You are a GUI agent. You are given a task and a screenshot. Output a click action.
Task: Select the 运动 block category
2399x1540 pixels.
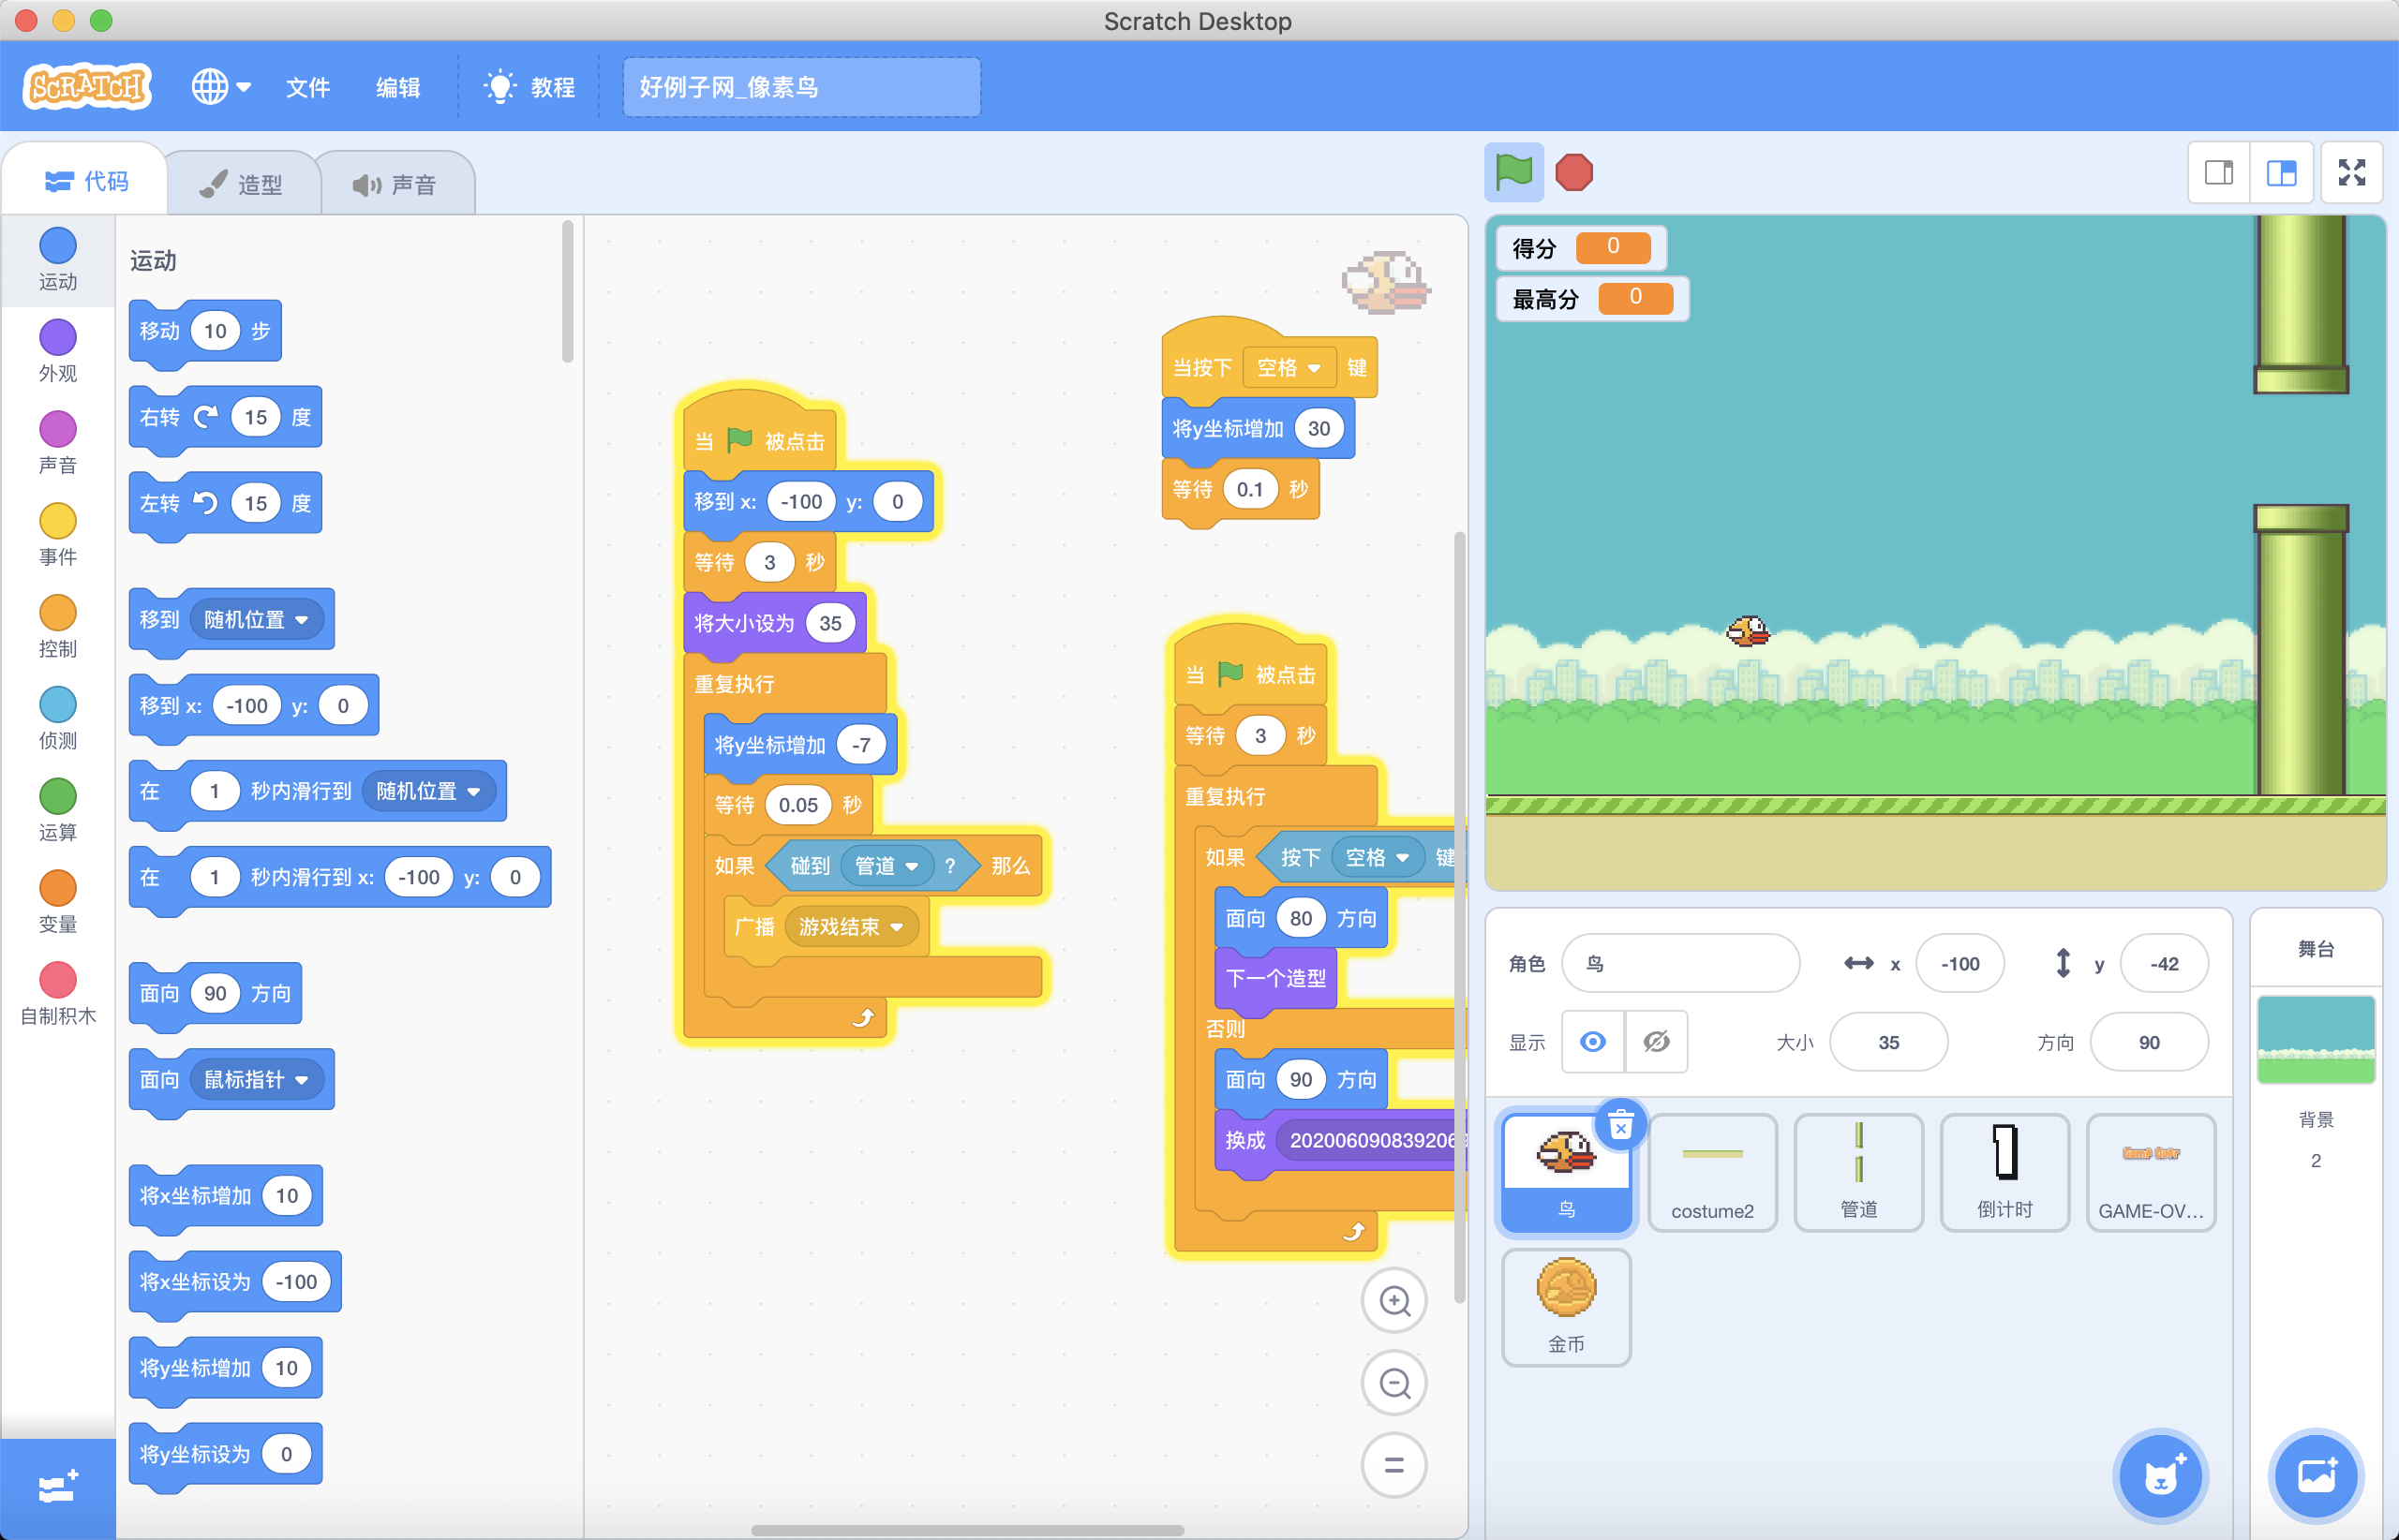click(x=58, y=260)
